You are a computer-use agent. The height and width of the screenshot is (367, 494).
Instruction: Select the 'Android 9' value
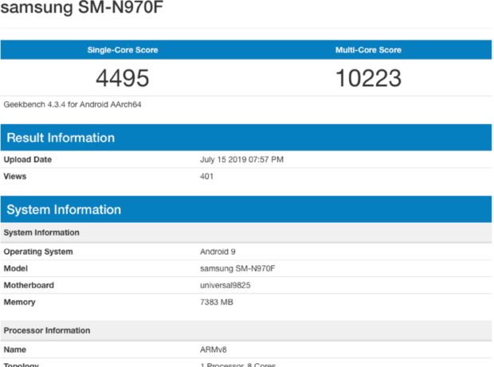click(218, 252)
